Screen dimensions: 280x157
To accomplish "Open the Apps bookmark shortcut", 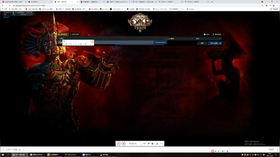I will point(4,9).
